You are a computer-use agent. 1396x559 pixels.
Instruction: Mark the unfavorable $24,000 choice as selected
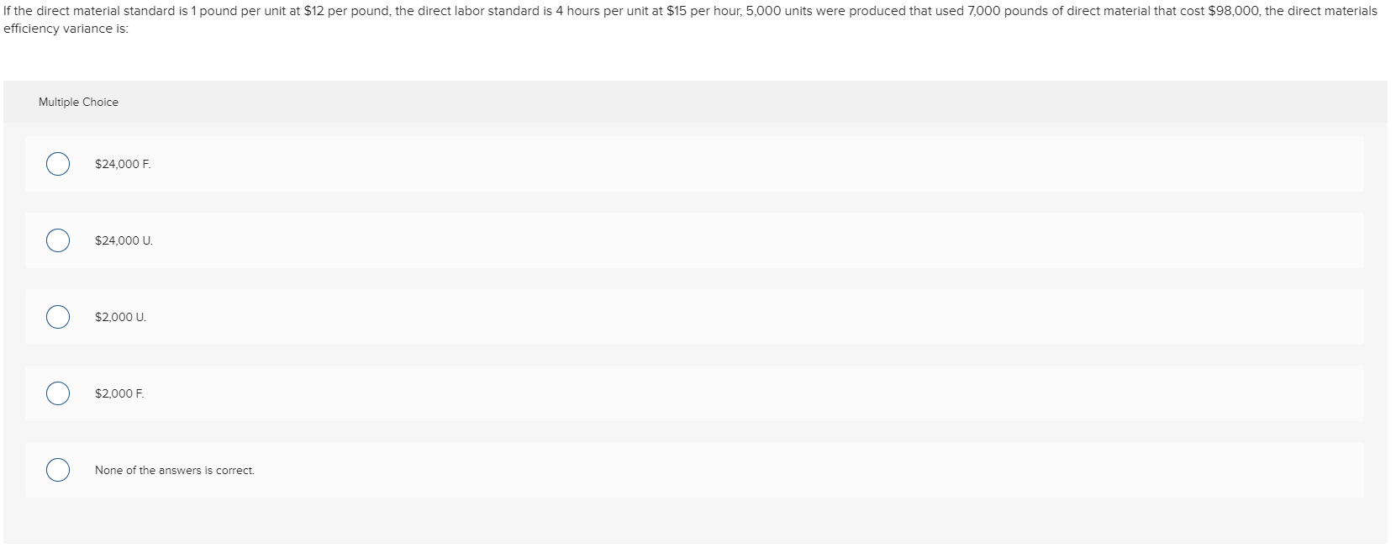click(x=57, y=241)
